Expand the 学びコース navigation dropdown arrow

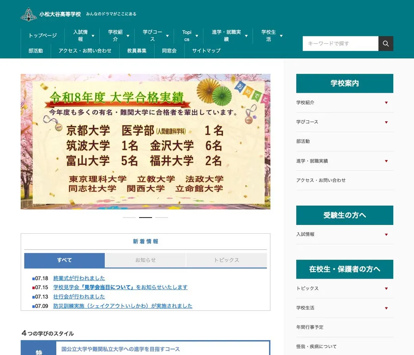(167, 36)
